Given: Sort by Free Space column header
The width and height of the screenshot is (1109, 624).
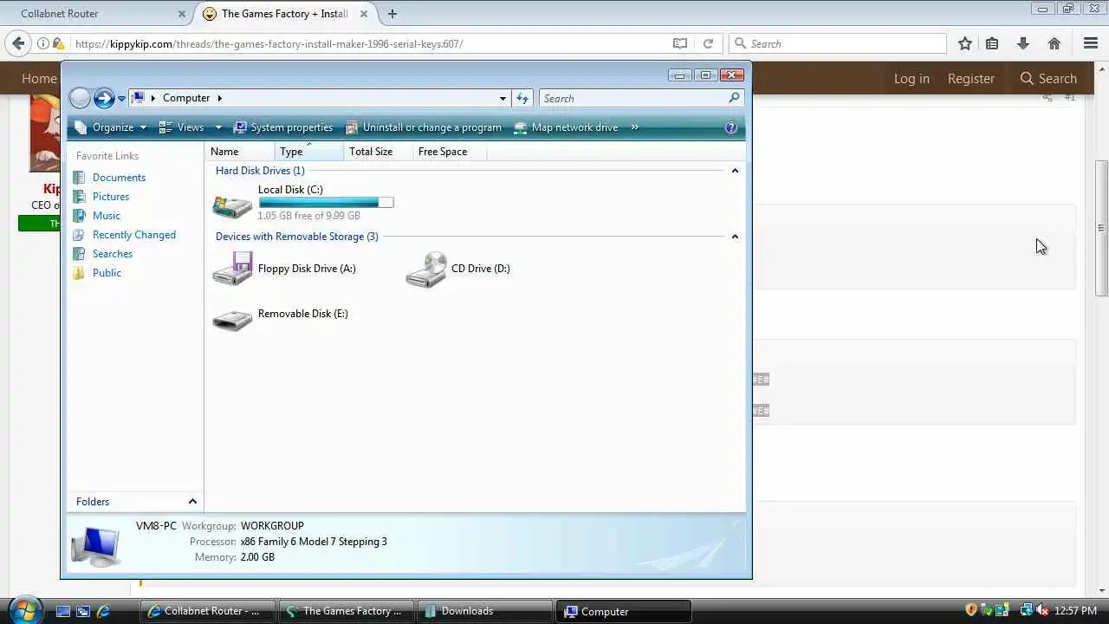Looking at the screenshot, I should (451, 152).
